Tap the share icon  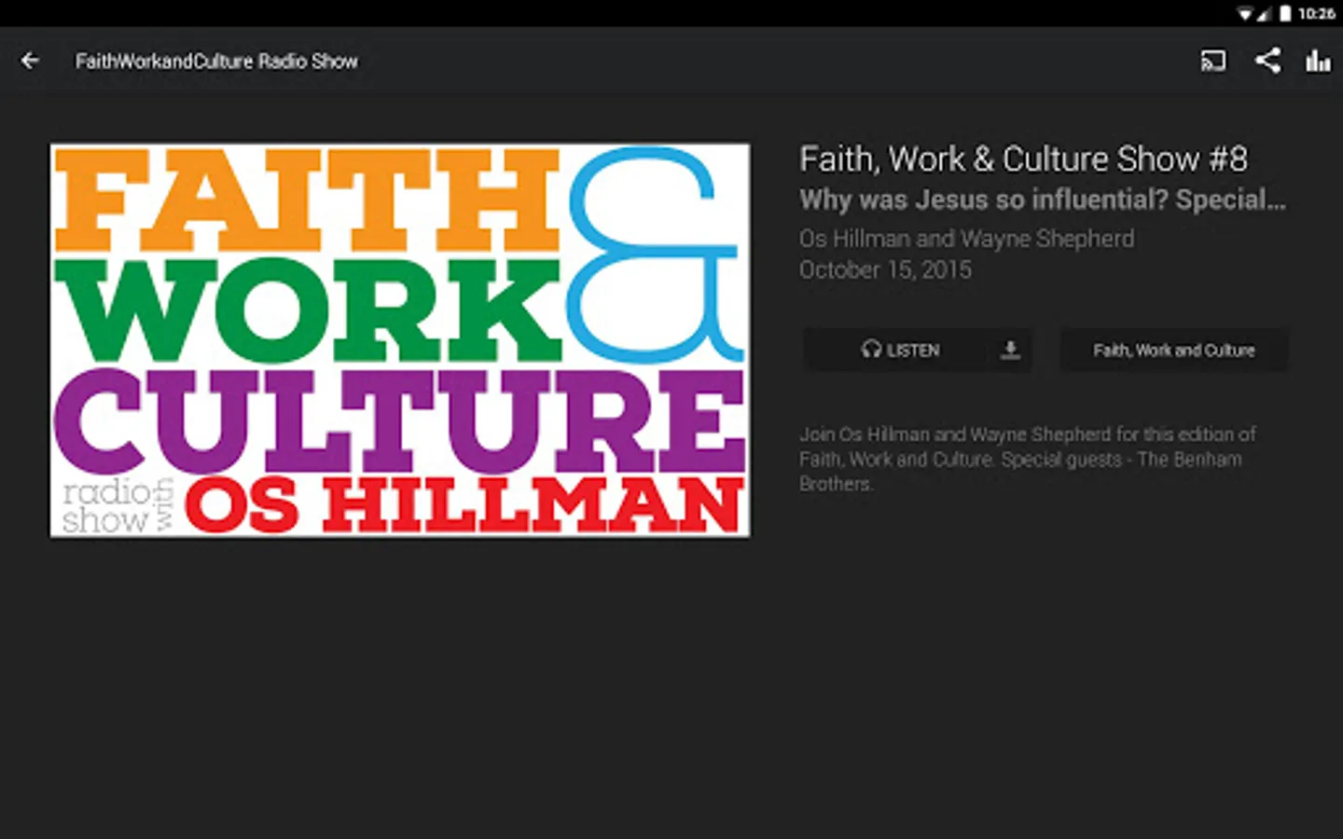1267,61
